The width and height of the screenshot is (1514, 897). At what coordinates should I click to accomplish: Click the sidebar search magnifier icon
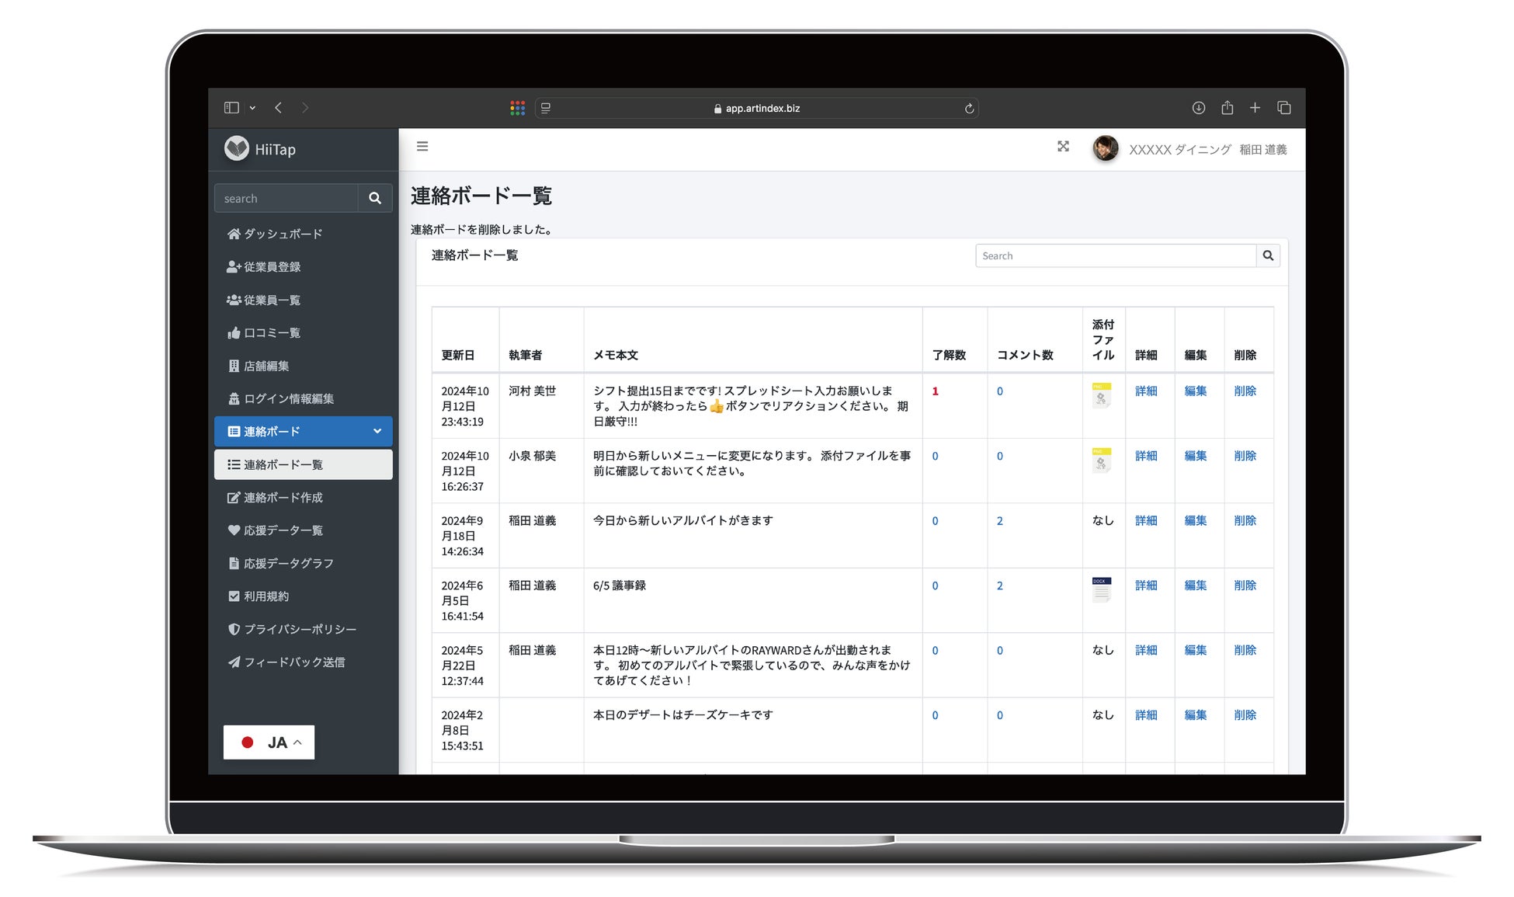pos(375,198)
